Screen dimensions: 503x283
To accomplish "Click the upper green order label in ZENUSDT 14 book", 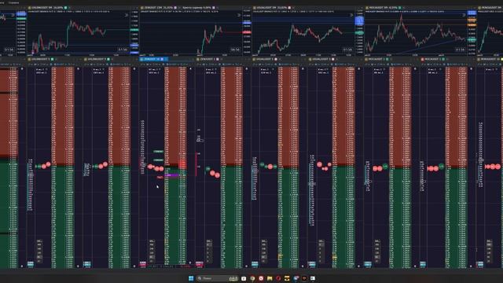I will pyautogui.click(x=158, y=152).
